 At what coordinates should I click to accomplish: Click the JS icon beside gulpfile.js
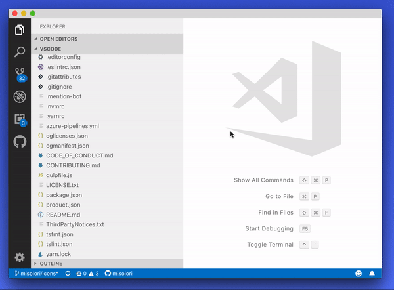[x=41, y=175]
